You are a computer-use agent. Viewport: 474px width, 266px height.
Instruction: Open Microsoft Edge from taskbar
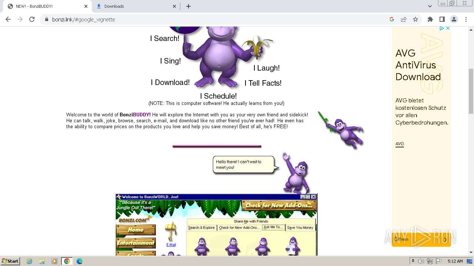(79, 261)
